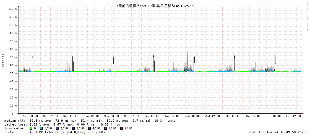Click the purple 3/10 loss swatch
This screenshot has width=310, height=136.
(x=73, y=128)
